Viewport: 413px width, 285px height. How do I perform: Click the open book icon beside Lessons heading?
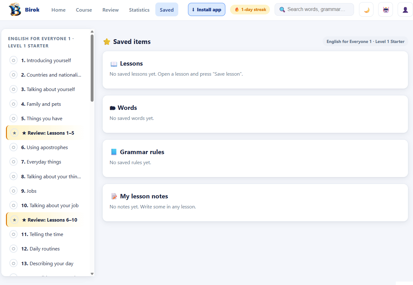point(114,64)
